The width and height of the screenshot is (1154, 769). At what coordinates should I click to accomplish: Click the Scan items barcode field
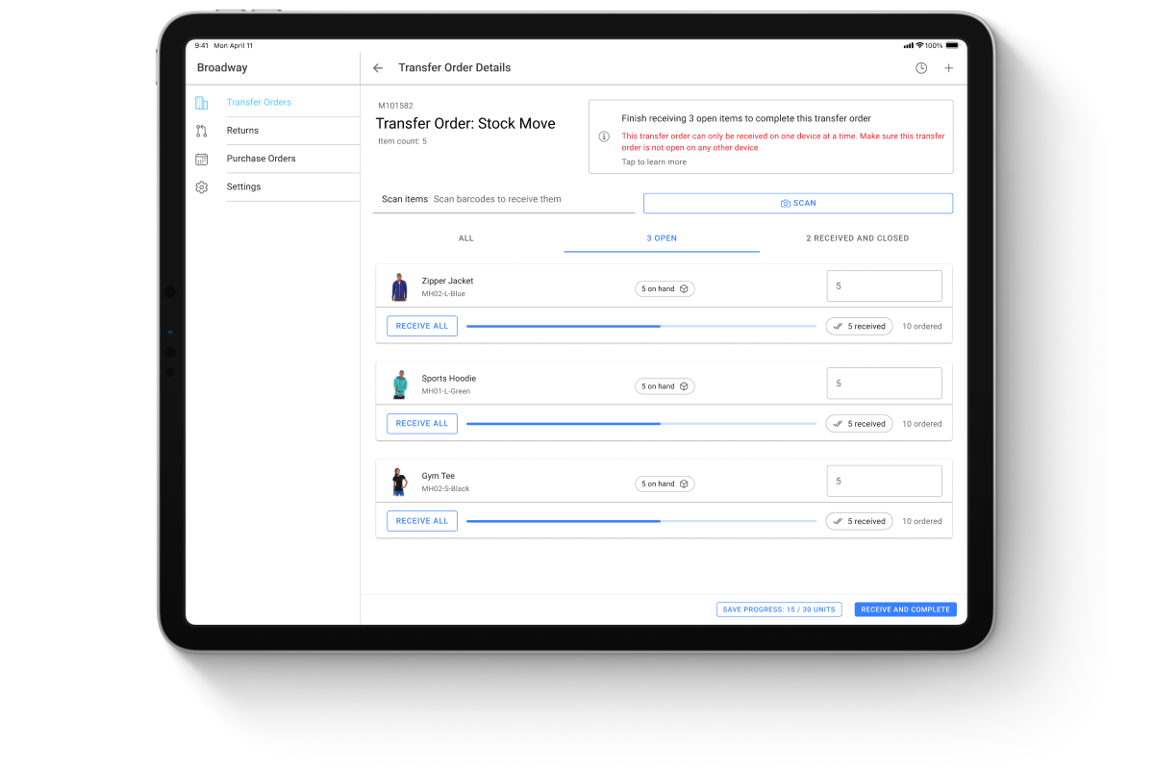504,200
